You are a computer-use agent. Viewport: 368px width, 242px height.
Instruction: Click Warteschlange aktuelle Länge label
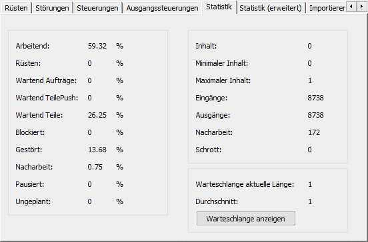(x=245, y=184)
